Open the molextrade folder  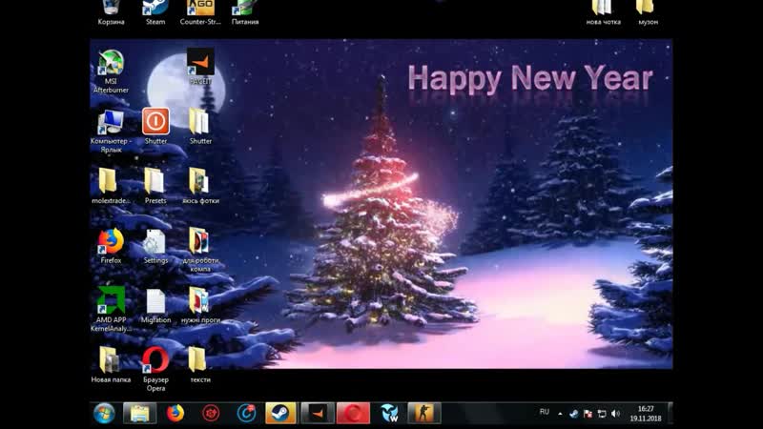(x=111, y=186)
